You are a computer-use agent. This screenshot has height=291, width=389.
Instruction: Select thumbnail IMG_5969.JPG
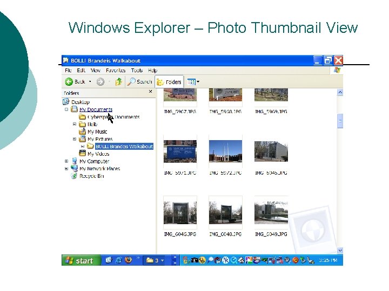[271, 95]
